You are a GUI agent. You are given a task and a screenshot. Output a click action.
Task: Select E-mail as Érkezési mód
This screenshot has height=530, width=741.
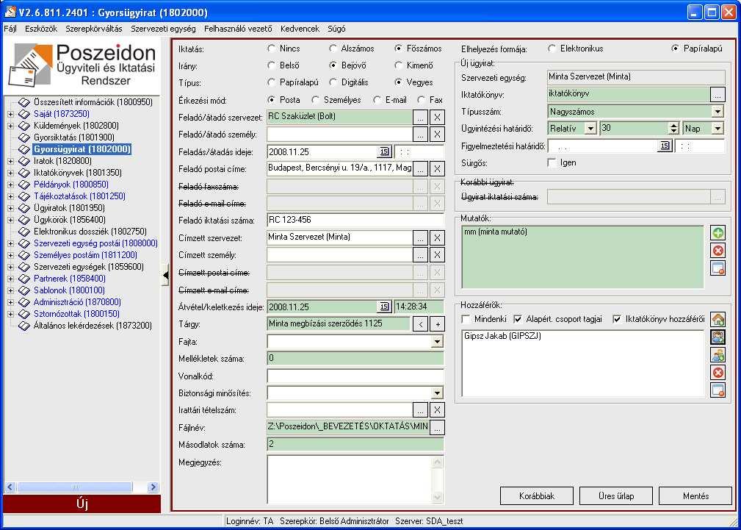[377, 100]
